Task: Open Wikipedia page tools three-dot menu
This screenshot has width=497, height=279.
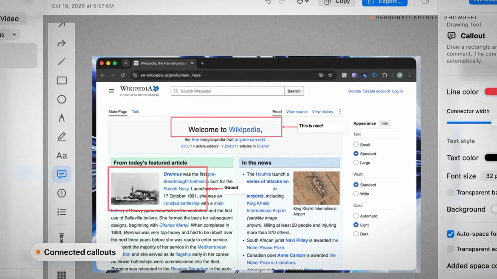Action: pyautogui.click(x=340, y=112)
